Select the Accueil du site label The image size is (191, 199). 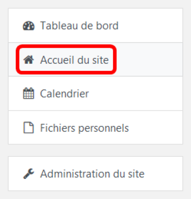[x=74, y=60]
